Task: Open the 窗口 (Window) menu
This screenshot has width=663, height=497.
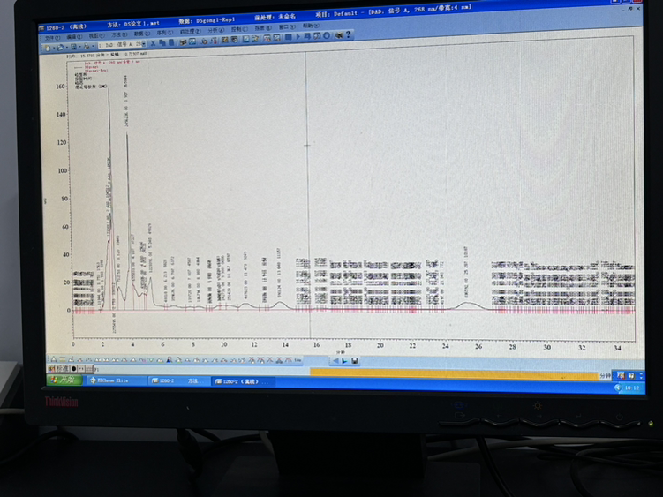Action: coord(287,27)
